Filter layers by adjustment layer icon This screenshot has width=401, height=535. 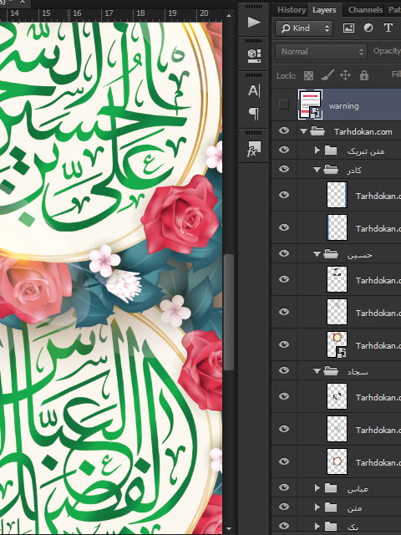click(368, 28)
